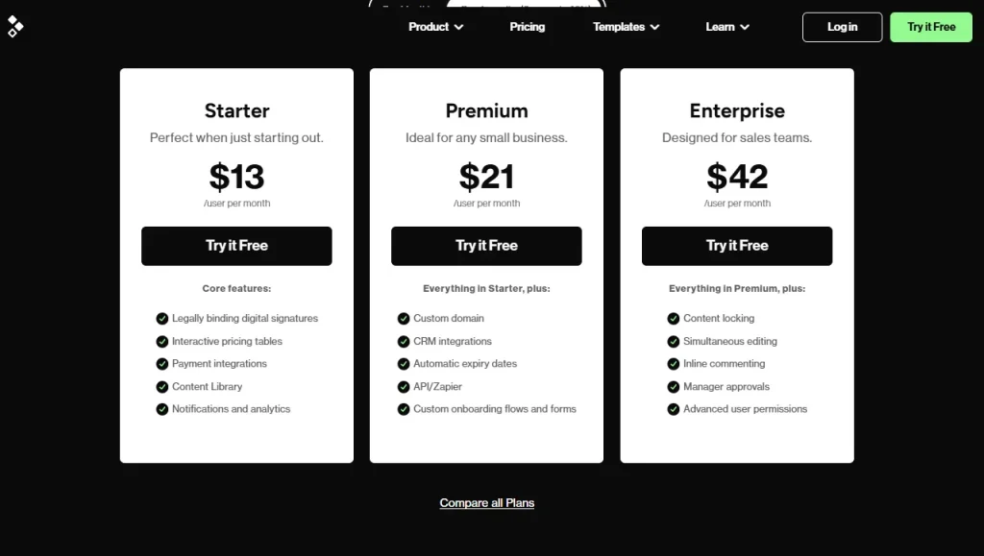Expand the Learn navigation dropdown
The width and height of the screenshot is (984, 556).
pyautogui.click(x=726, y=27)
